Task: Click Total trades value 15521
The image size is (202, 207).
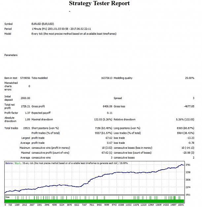Action: pos(27,128)
